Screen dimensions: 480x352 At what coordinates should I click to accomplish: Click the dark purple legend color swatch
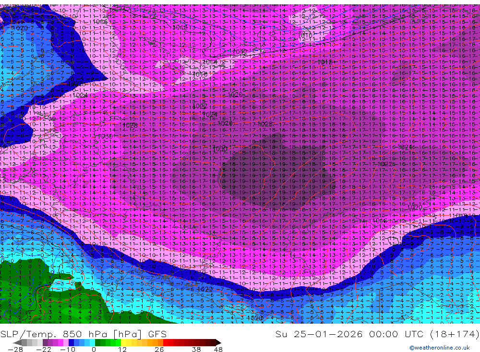click(x=45, y=342)
